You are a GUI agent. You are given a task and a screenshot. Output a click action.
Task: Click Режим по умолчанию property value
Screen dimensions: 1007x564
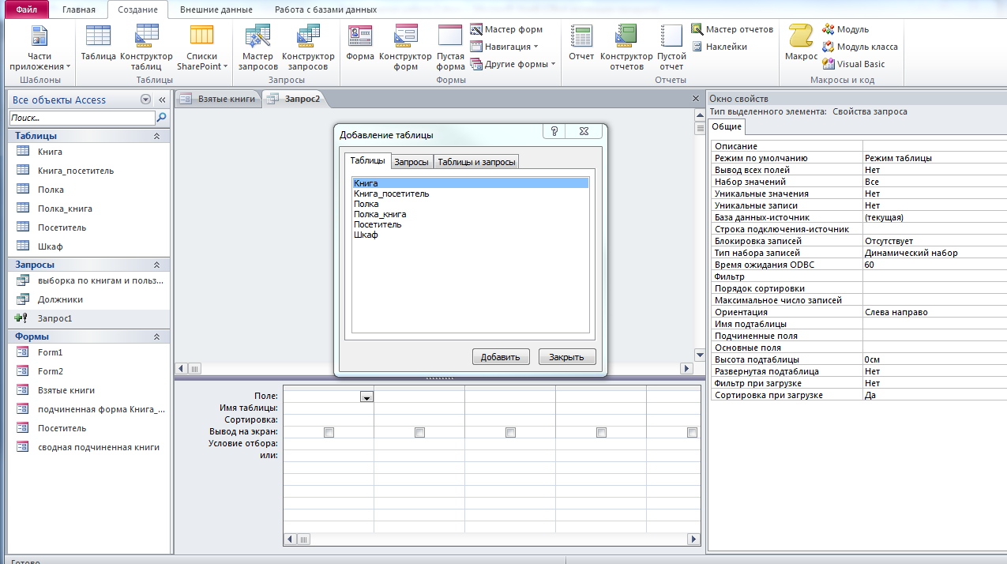pos(934,158)
